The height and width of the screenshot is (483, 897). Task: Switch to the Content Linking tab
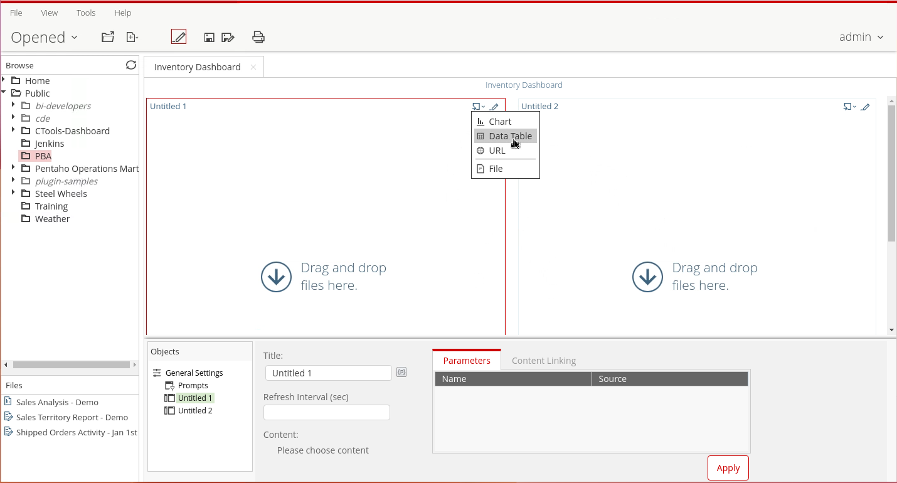pyautogui.click(x=543, y=361)
